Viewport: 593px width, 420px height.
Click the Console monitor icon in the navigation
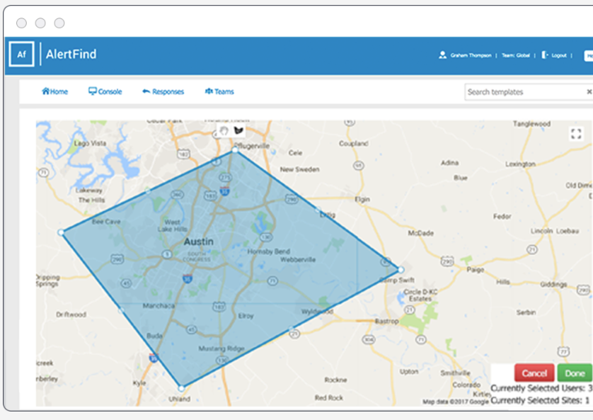pos(93,91)
